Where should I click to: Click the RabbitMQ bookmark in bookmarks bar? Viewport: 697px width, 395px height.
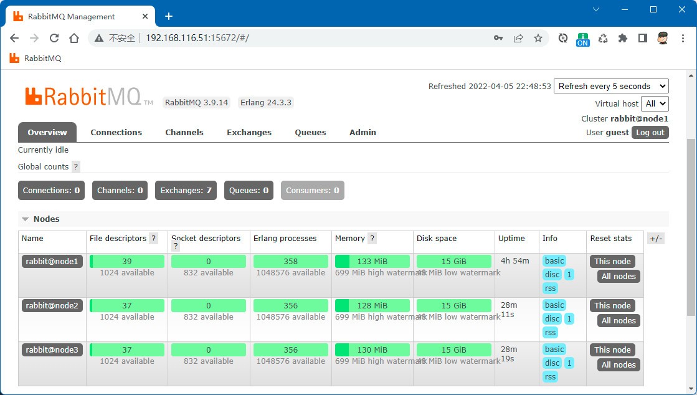tap(36, 59)
